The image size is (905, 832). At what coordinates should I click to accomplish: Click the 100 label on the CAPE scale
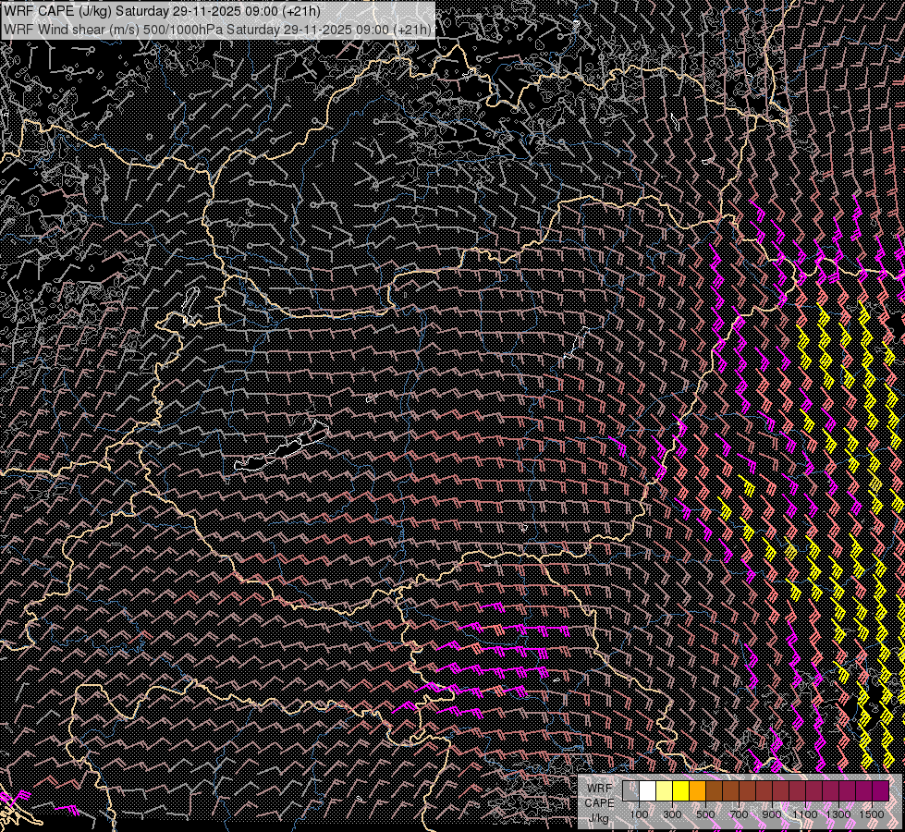coord(639,814)
